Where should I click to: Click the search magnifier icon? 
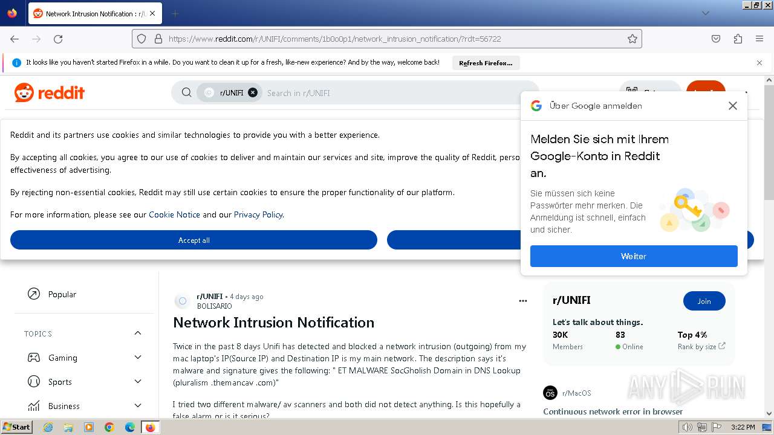(x=187, y=92)
